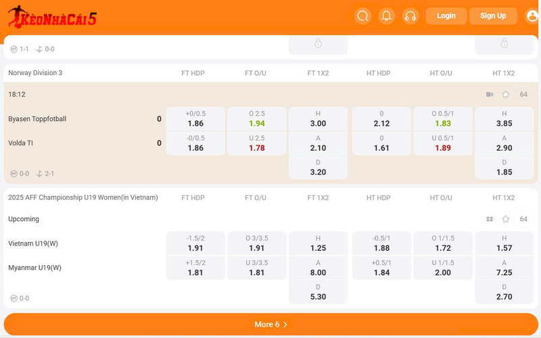
Task: Pick Vietnam U19(W) home win odds 1.25
Action: (x=318, y=243)
